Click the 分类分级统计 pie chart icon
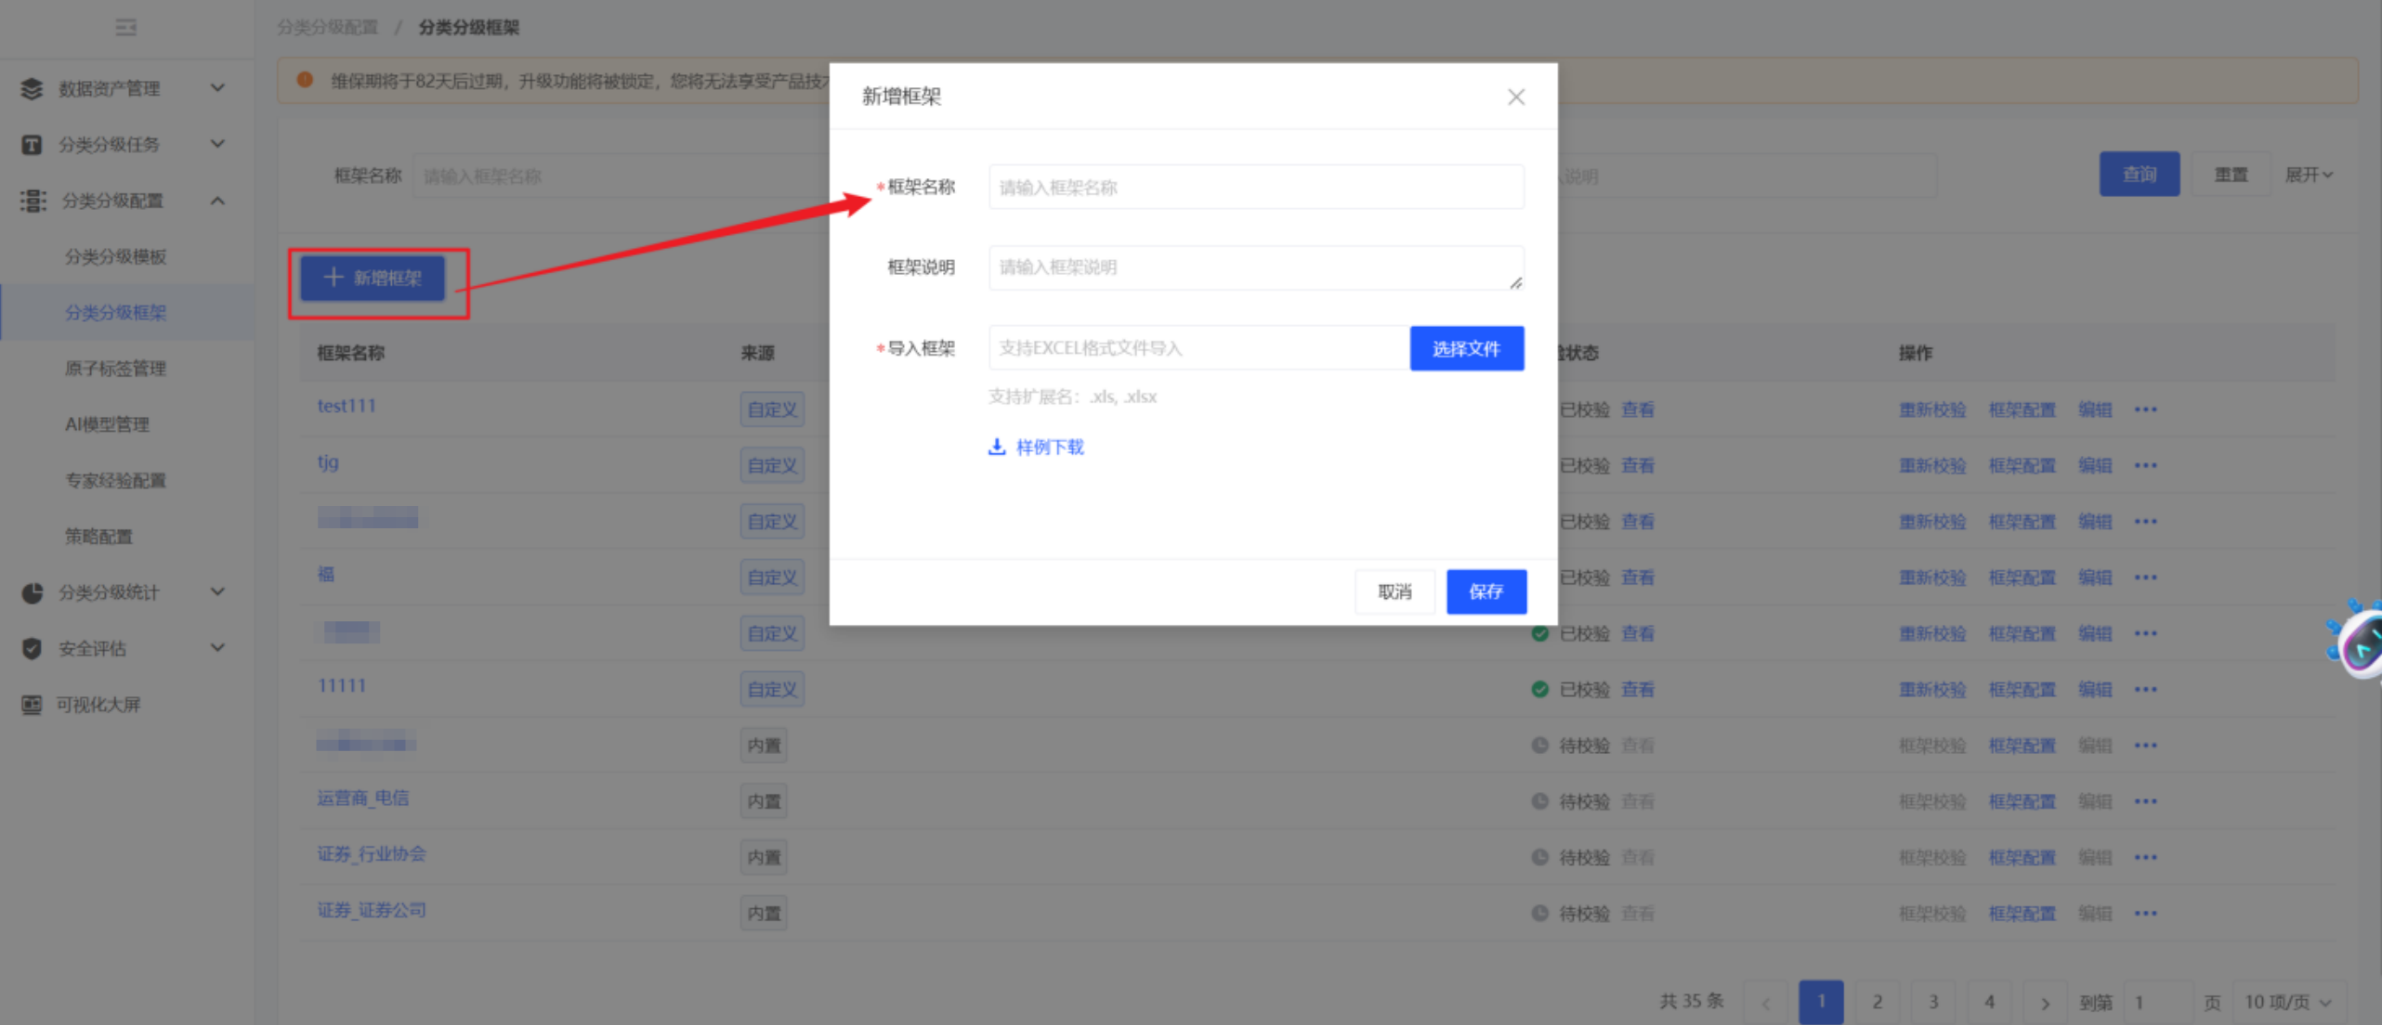Image resolution: width=2382 pixels, height=1025 pixels. (33, 592)
